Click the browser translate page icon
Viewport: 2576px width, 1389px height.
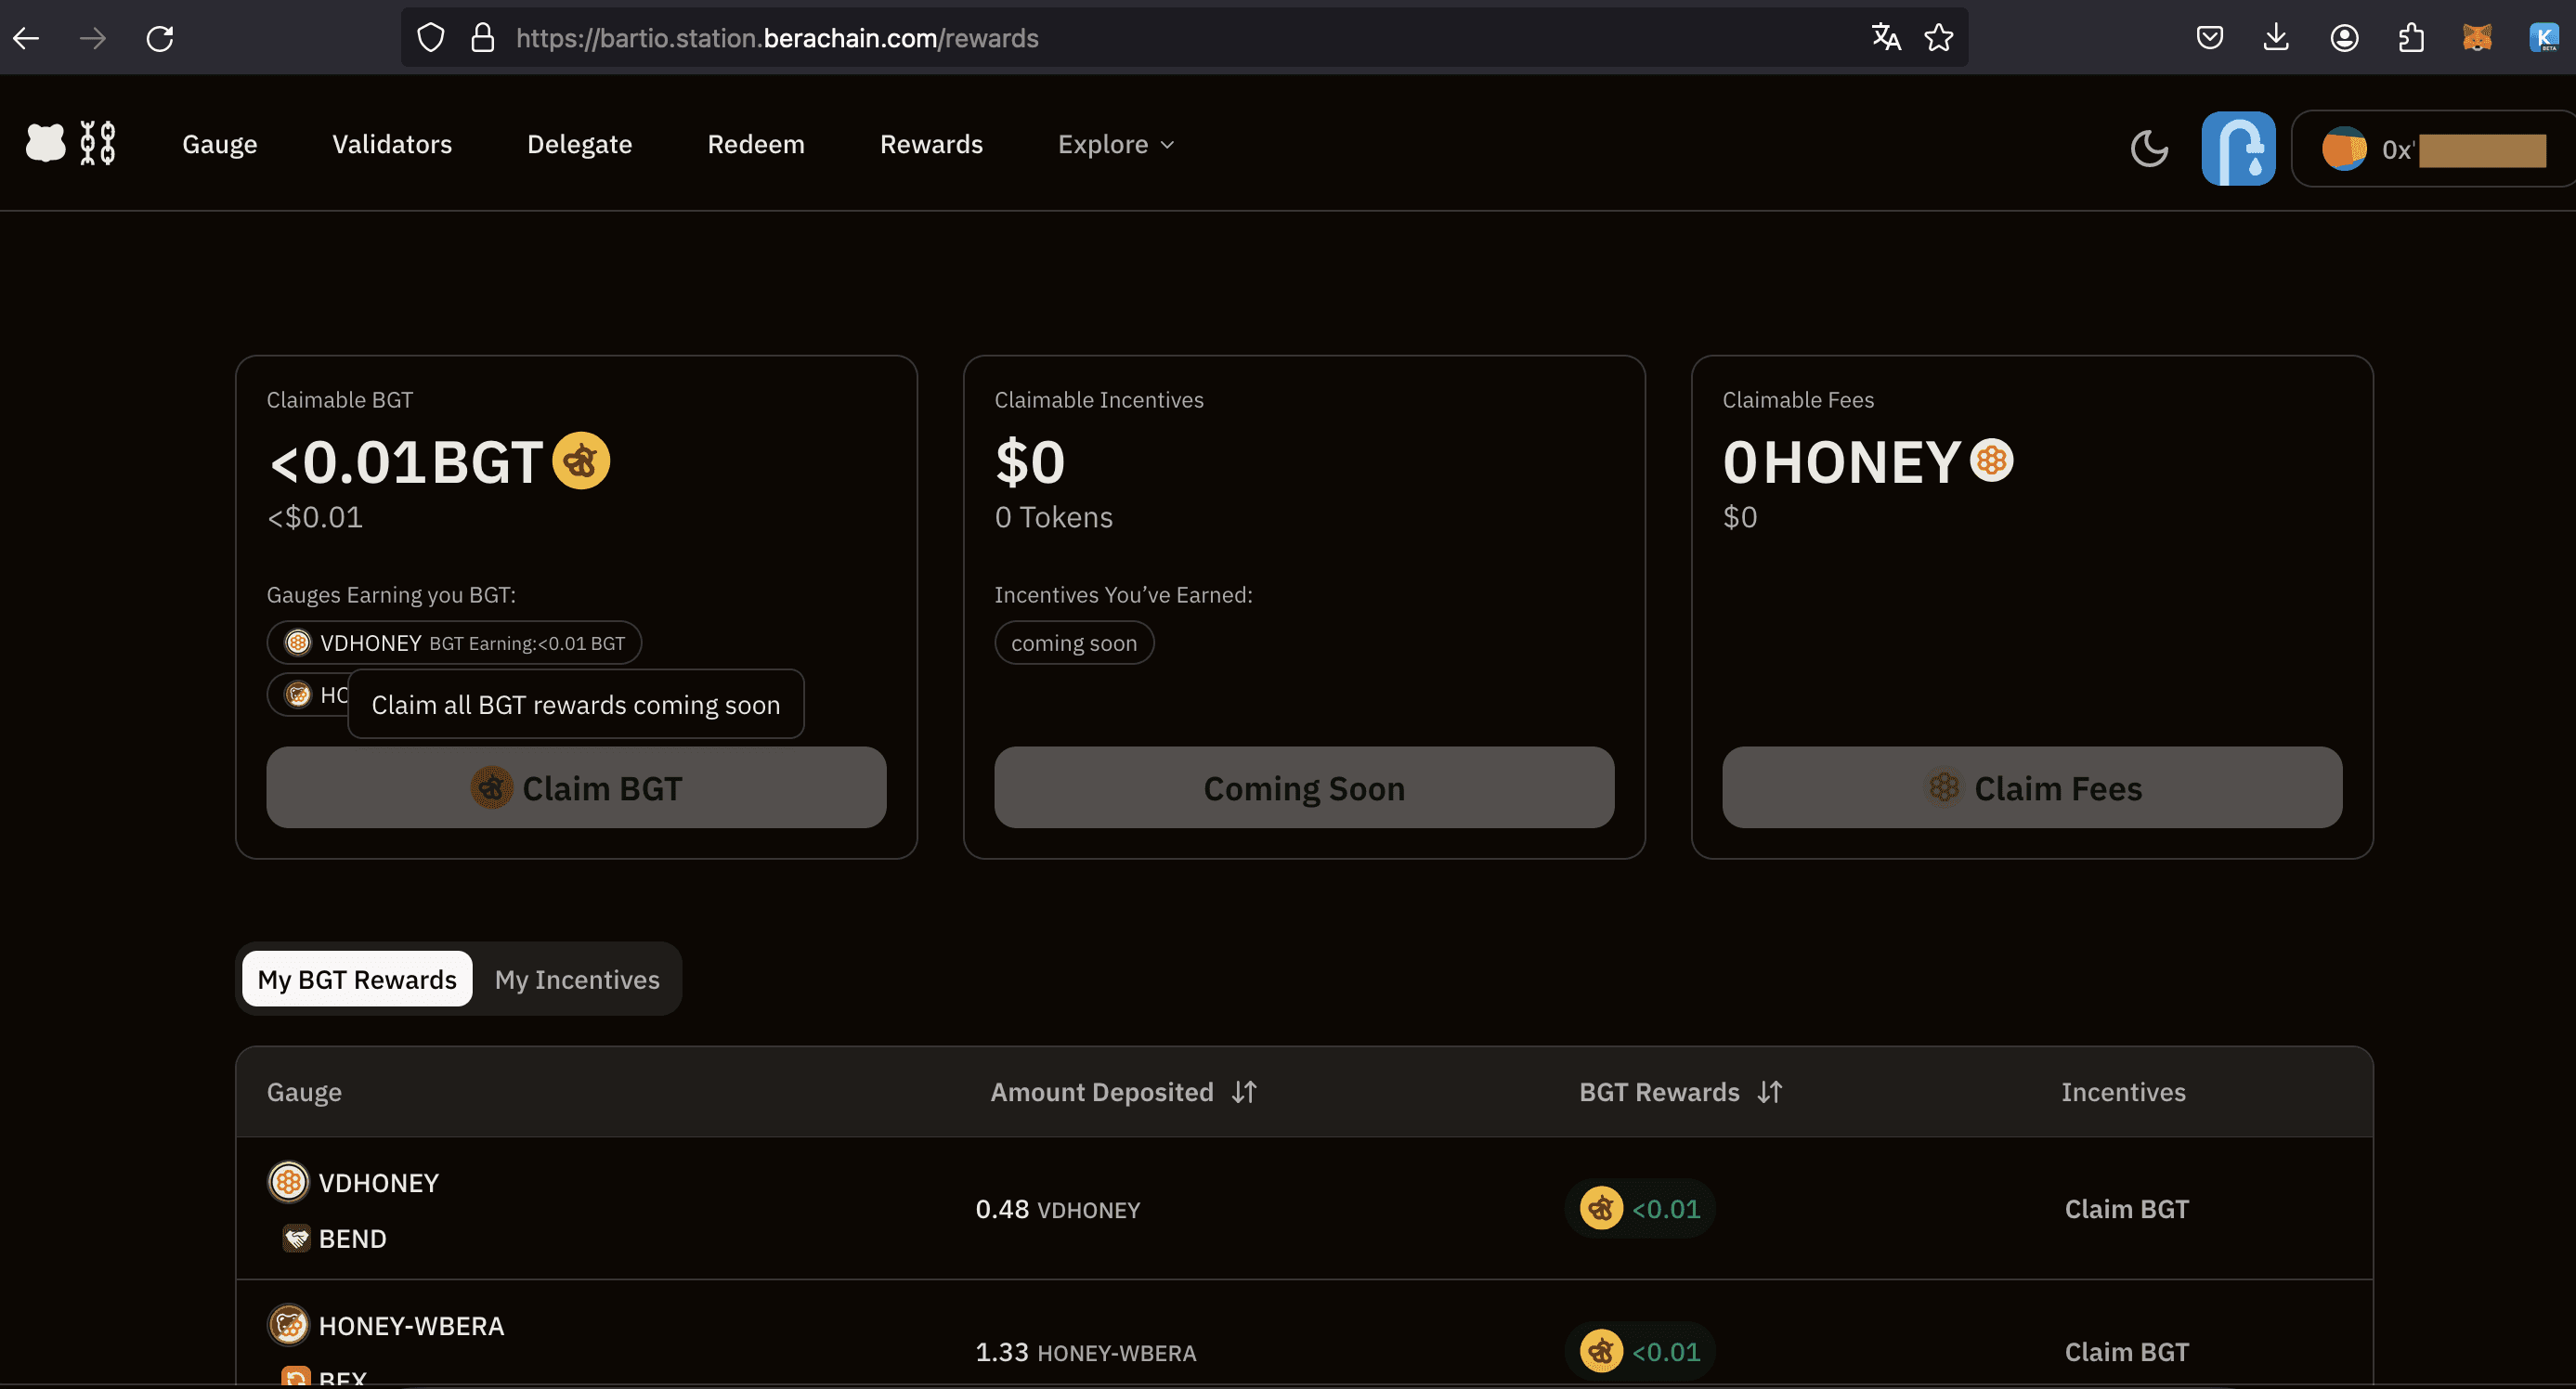click(1886, 38)
